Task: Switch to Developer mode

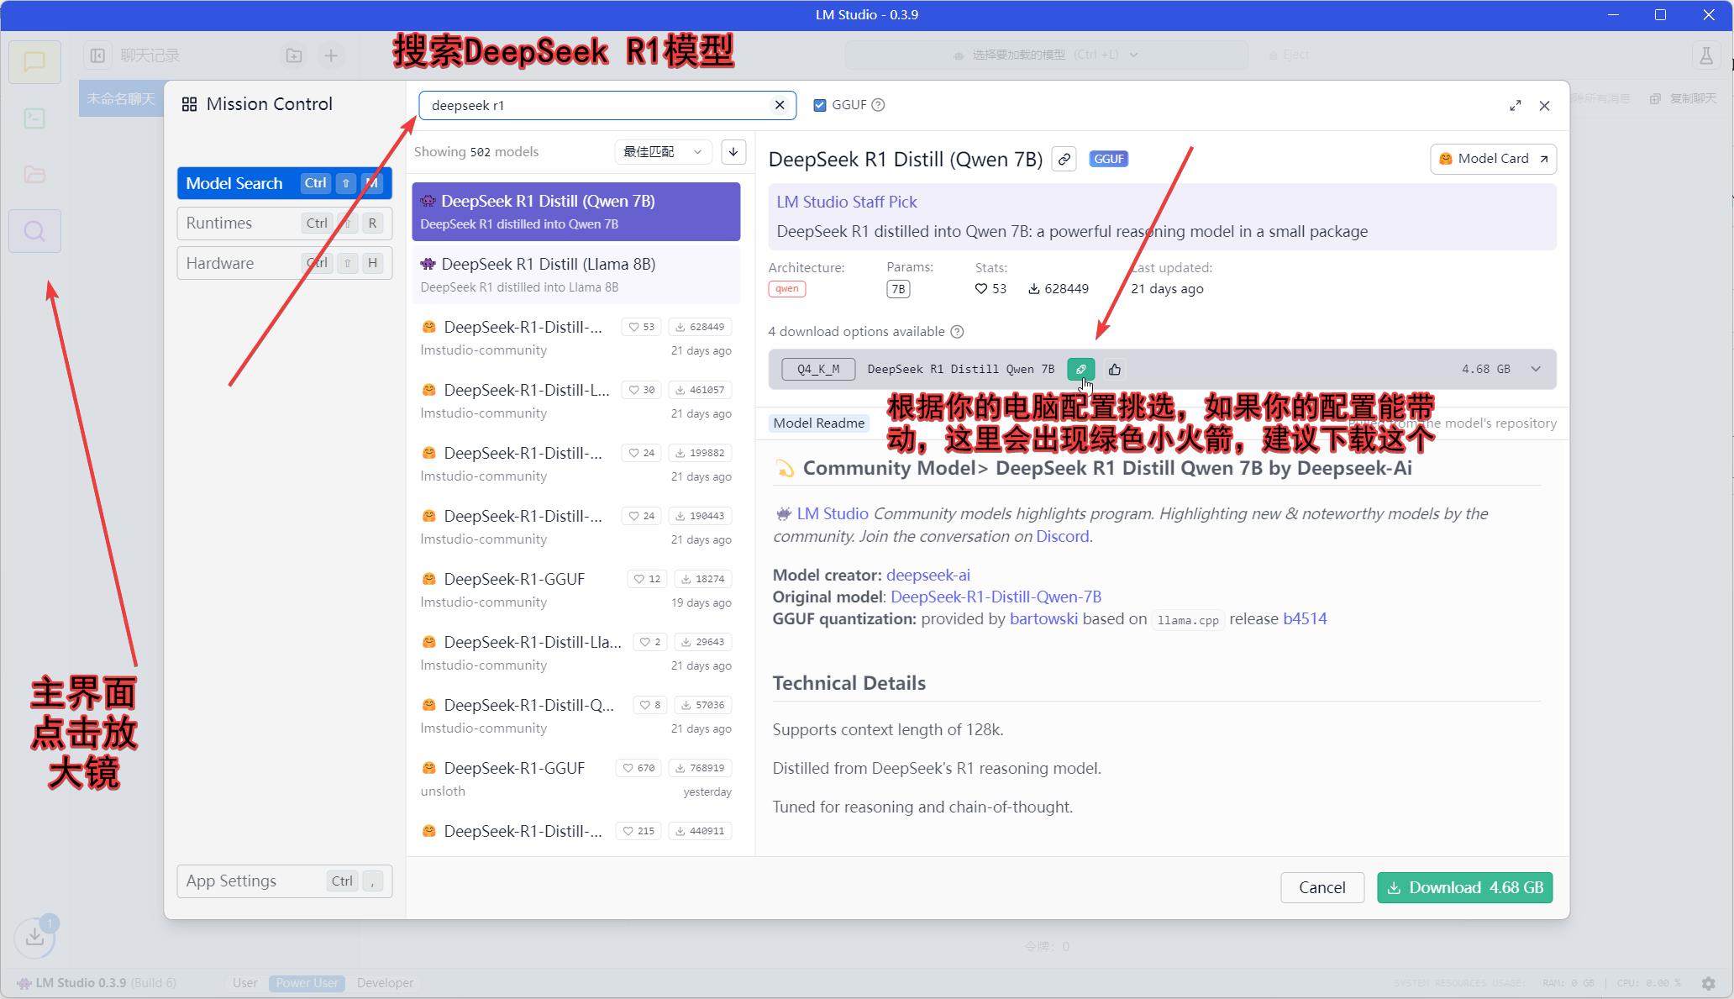Action: pos(385,983)
